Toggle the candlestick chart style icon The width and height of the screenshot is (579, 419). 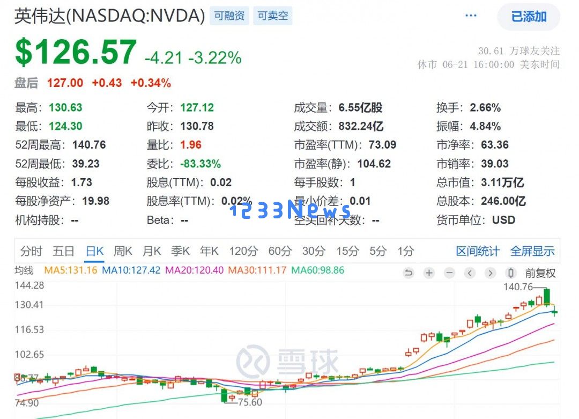(511, 273)
